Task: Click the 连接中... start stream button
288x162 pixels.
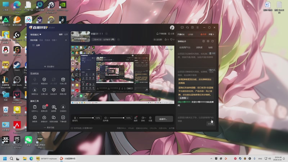Action: click(164, 119)
